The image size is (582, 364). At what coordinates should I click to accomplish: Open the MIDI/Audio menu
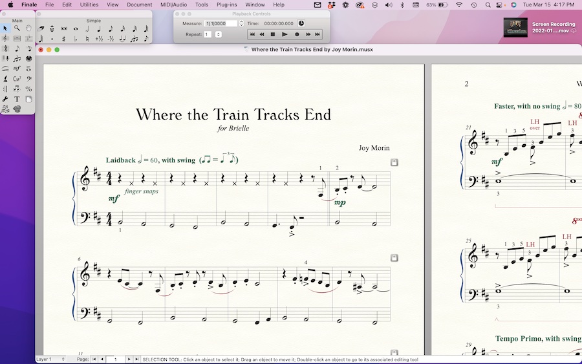pos(173,5)
